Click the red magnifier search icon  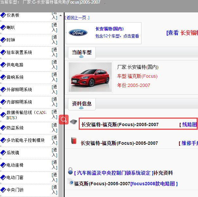tap(64, 120)
